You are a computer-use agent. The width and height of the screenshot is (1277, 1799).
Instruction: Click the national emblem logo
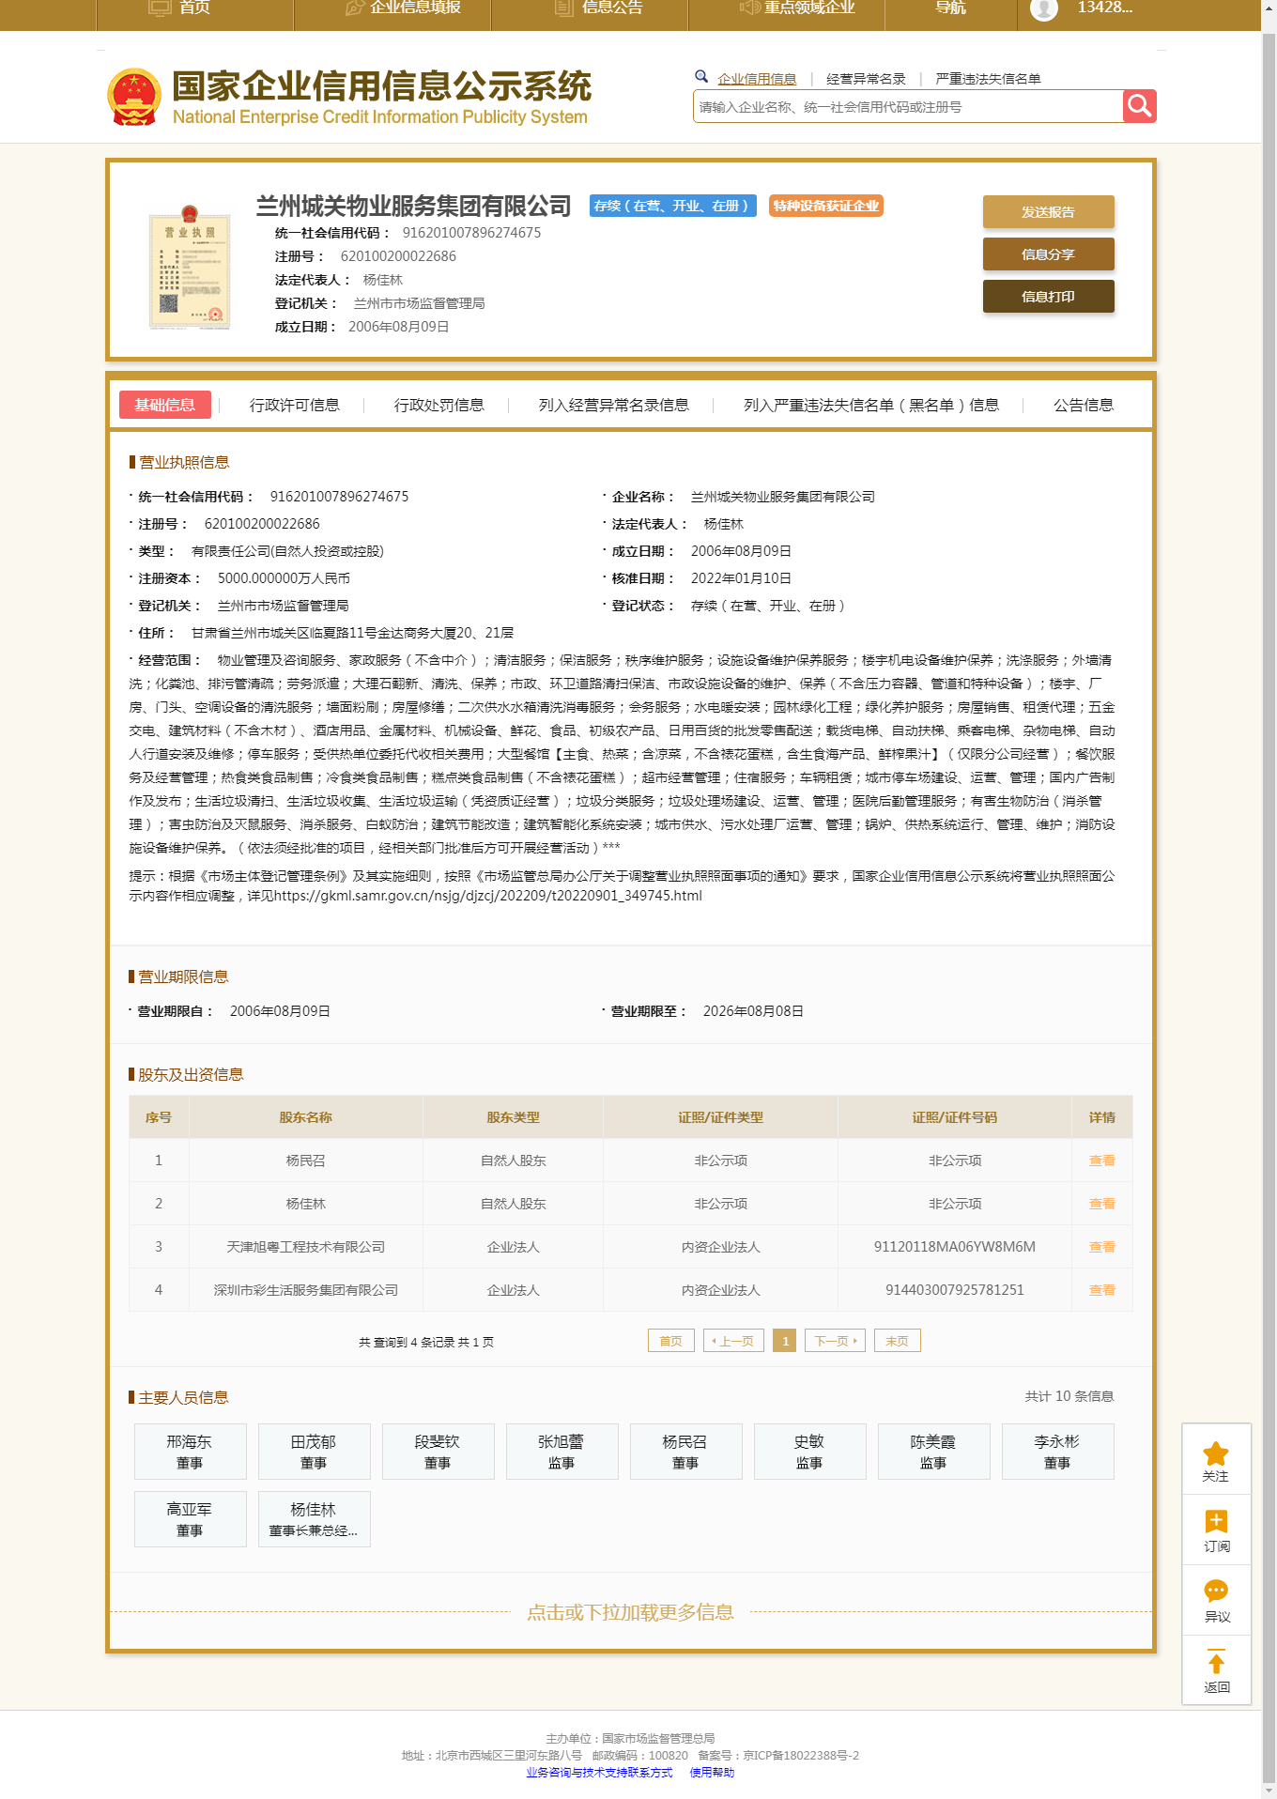coord(134,97)
